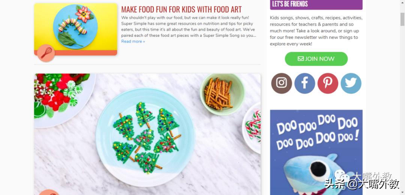Click the Doo Doo Doo shark advertisement
The width and height of the screenshot is (405, 195).
(316, 152)
